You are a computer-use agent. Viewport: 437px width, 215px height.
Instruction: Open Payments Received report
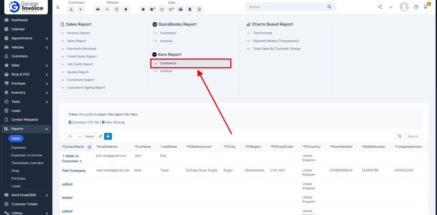click(82, 49)
